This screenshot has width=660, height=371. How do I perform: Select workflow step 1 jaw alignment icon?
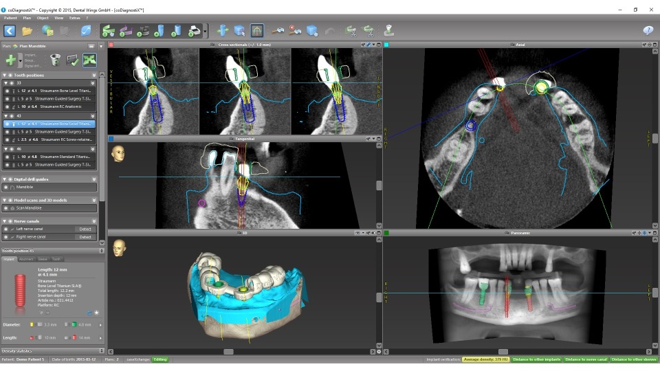click(x=109, y=31)
